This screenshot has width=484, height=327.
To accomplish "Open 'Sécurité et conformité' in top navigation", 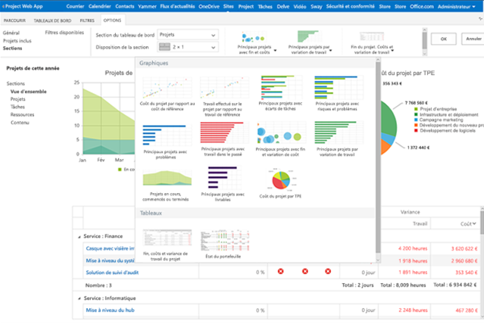I will point(351,6).
